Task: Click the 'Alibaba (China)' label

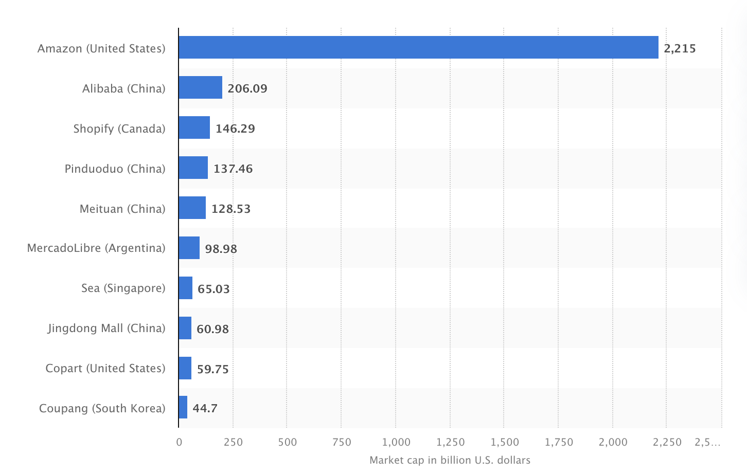Action: [x=124, y=88]
